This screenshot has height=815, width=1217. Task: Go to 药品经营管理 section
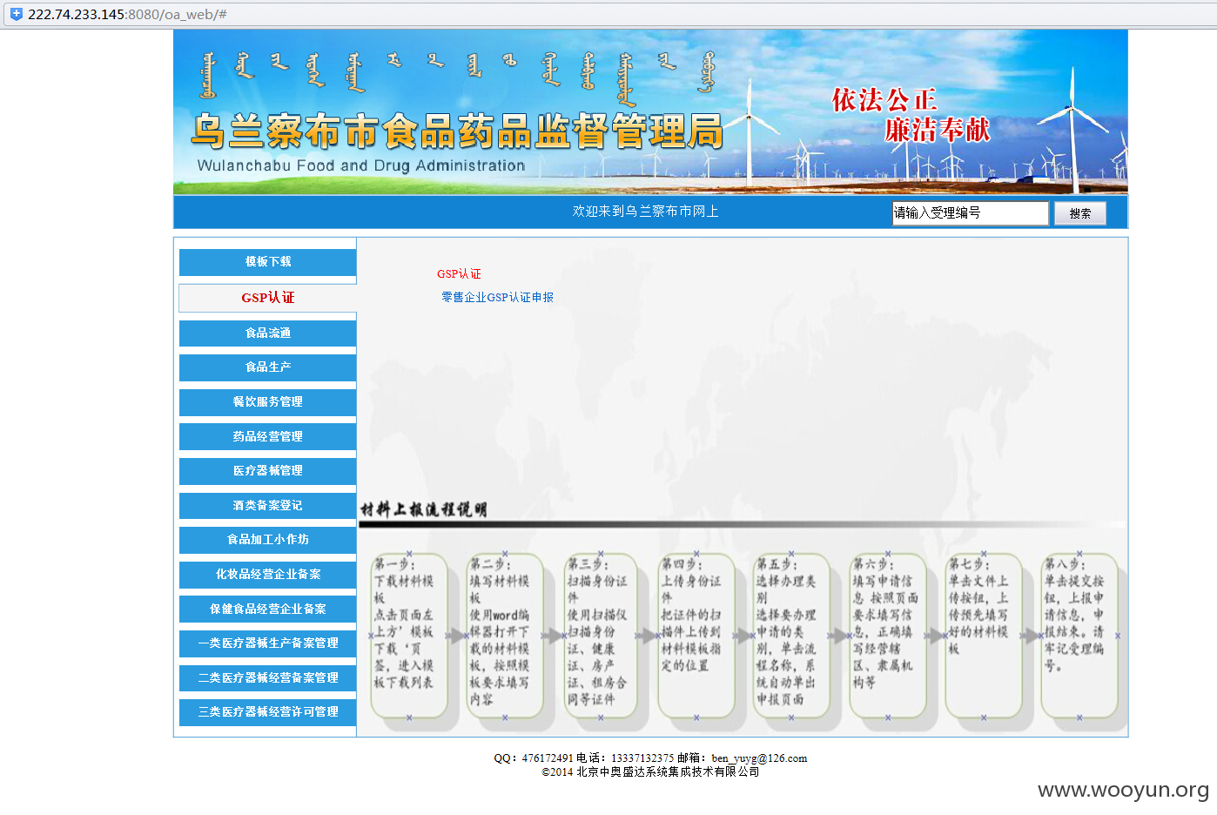(268, 437)
